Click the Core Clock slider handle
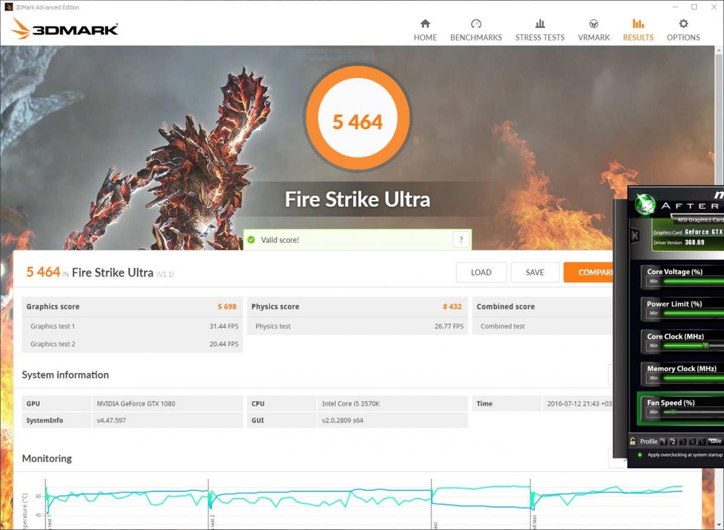Screen dimensions: 724x530 [705, 345]
